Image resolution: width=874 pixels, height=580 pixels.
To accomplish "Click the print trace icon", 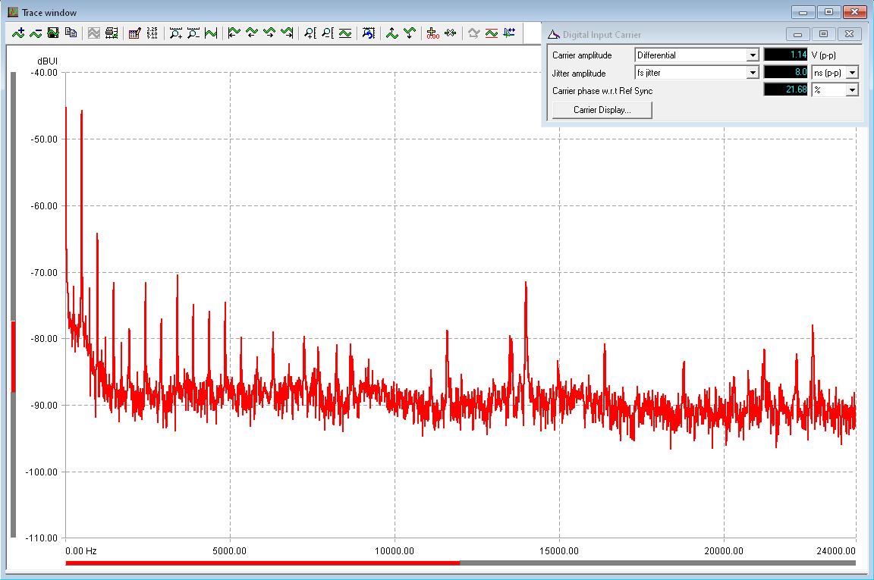I will 112,33.
